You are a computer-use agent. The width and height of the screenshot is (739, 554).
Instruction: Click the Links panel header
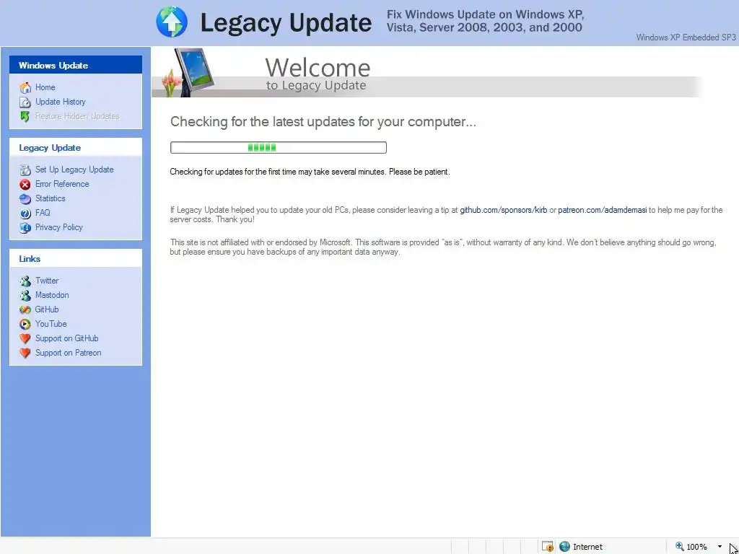(76, 259)
